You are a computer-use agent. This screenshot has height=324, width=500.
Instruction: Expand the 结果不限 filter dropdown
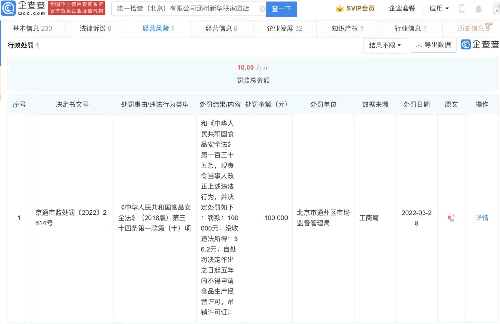tap(385, 45)
